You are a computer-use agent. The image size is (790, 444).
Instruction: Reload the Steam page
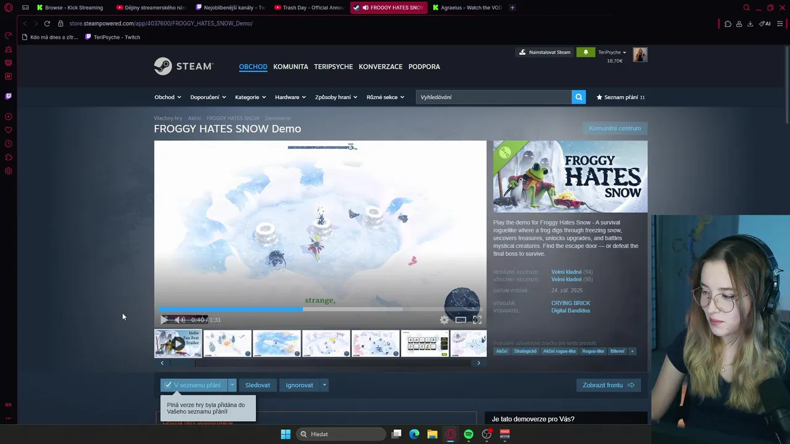click(x=47, y=23)
